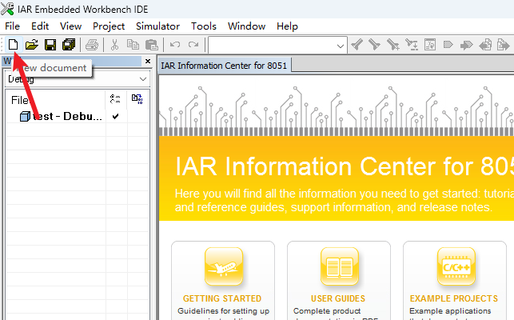Open the Window menu
The height and width of the screenshot is (320, 514).
(246, 26)
